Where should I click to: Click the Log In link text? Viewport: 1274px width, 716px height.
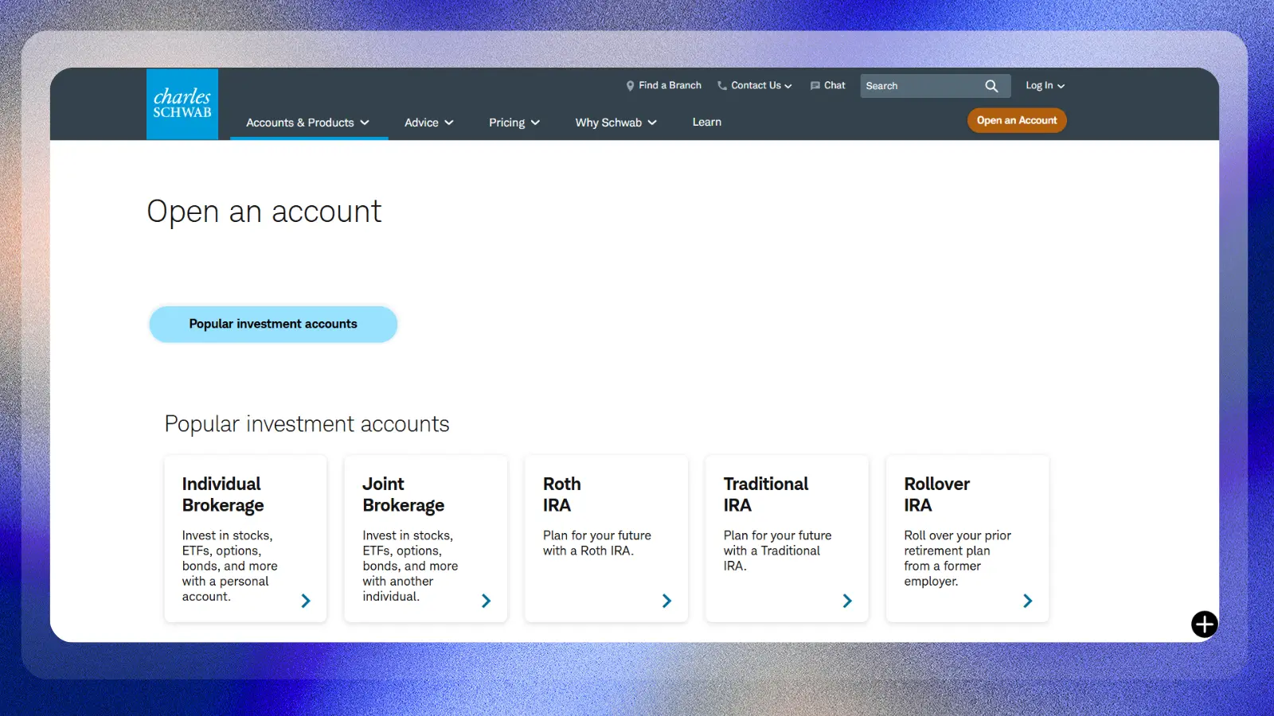tap(1039, 86)
